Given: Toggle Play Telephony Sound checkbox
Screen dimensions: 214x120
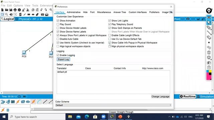Looking at the screenshot, I should click(109, 24).
